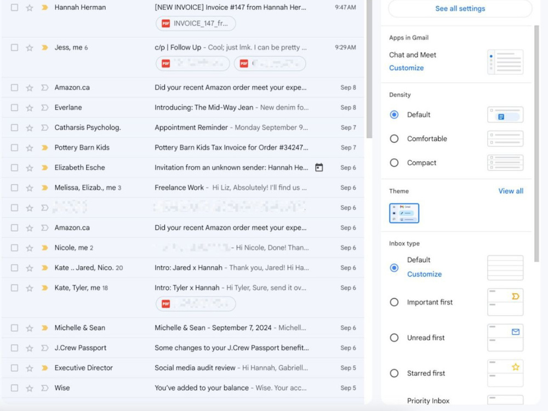Star the Jess, me Follow Up email
The width and height of the screenshot is (548, 411).
[x=30, y=48]
